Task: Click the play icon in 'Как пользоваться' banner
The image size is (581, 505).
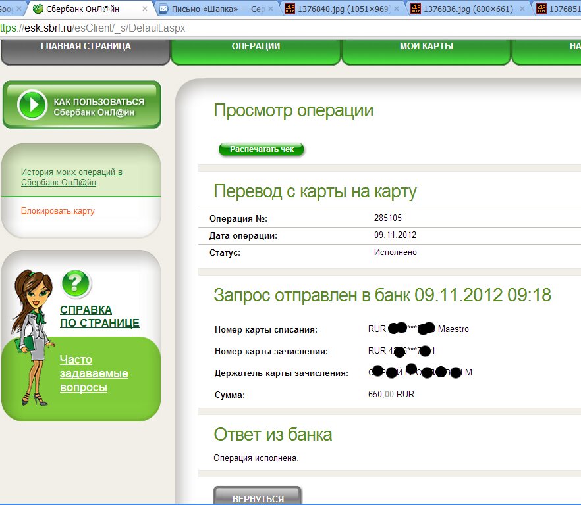Action: [33, 105]
